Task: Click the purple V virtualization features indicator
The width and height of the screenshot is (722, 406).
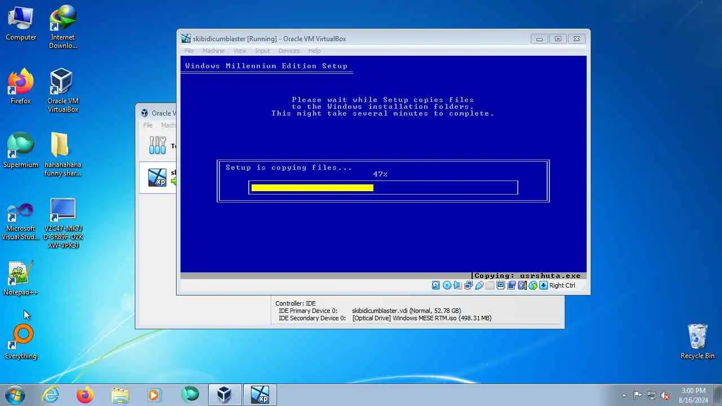Action: pyautogui.click(x=522, y=285)
